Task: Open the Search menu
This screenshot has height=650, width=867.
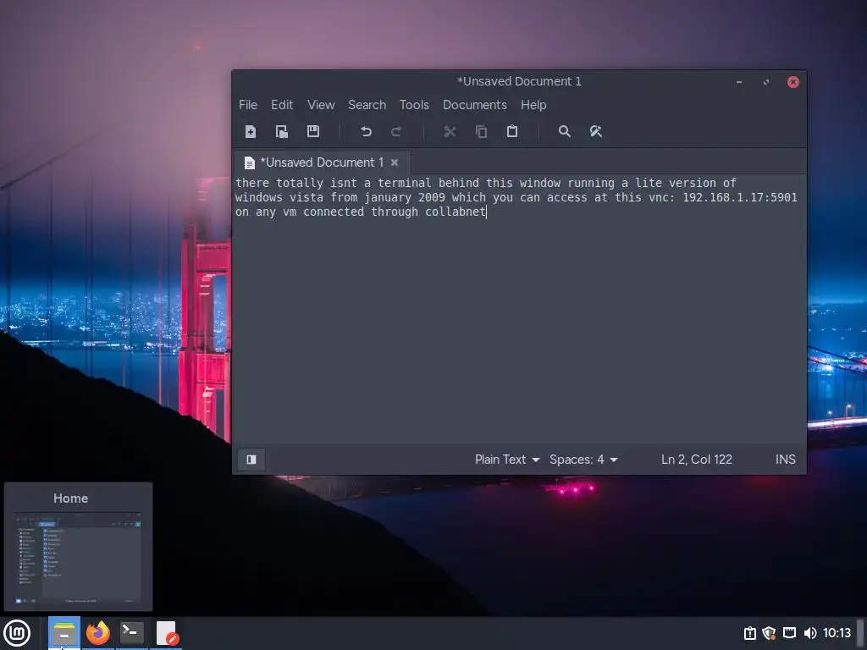Action: pos(367,105)
